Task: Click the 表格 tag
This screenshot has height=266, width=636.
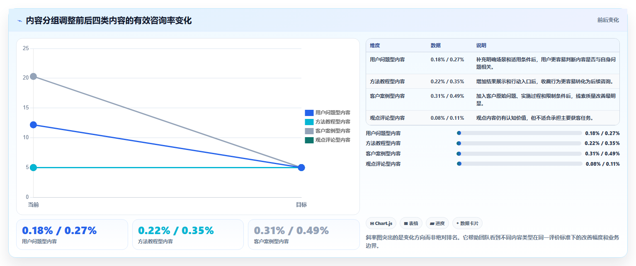Action: pyautogui.click(x=411, y=223)
